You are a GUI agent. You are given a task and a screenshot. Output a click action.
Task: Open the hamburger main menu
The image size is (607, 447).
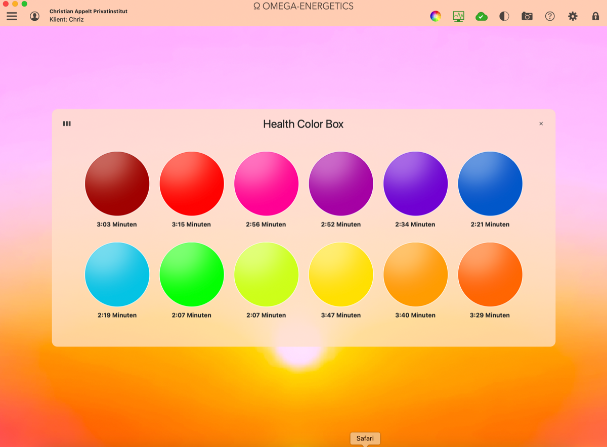pyautogui.click(x=12, y=16)
